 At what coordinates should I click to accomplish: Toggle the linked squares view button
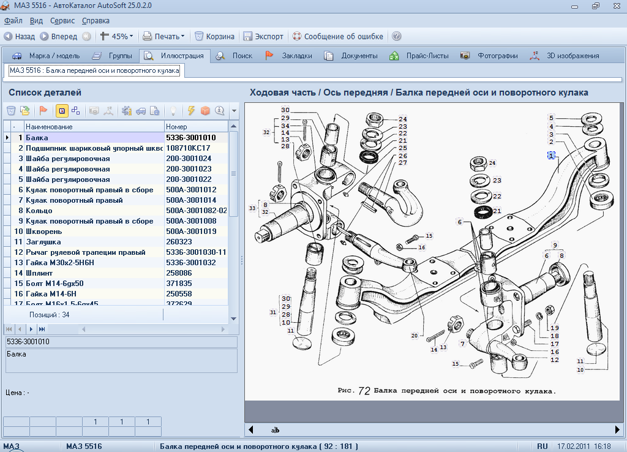(76, 111)
